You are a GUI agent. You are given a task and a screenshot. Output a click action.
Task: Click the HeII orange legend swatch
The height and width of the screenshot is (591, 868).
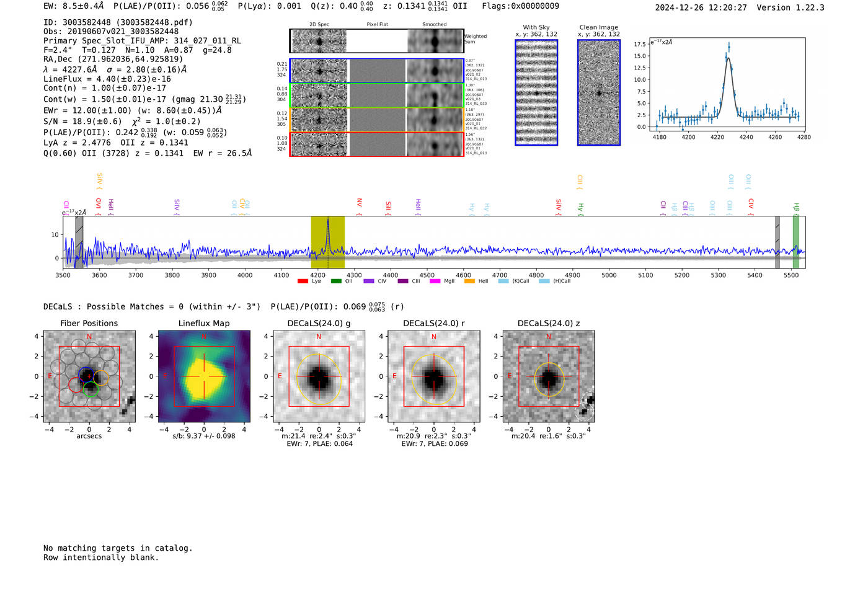[469, 282]
